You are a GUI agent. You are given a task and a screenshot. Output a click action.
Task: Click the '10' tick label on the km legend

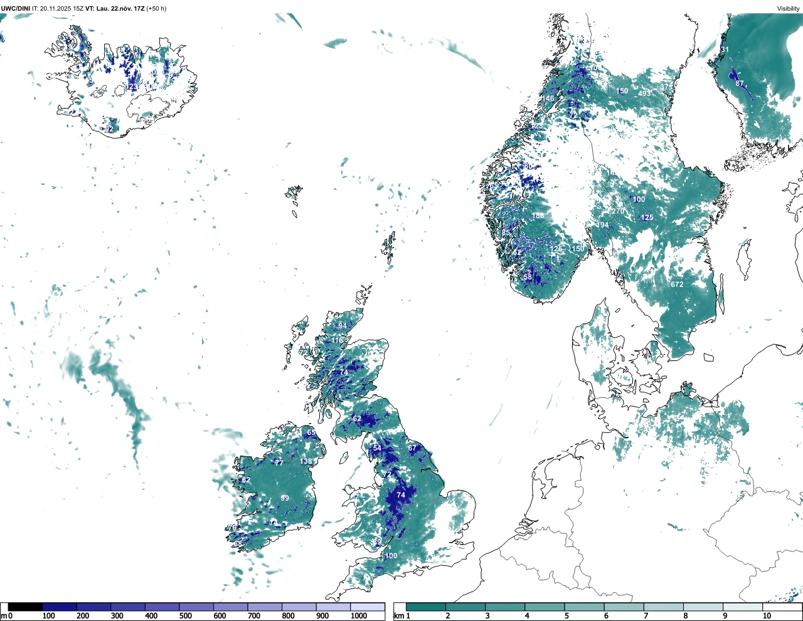tap(767, 616)
